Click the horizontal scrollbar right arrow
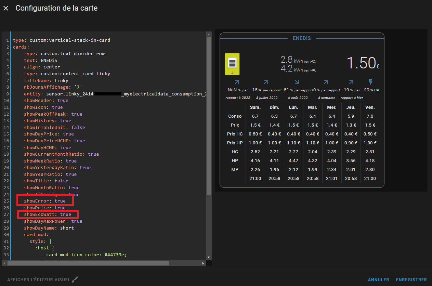The width and height of the screenshot is (432, 286). pos(204,263)
